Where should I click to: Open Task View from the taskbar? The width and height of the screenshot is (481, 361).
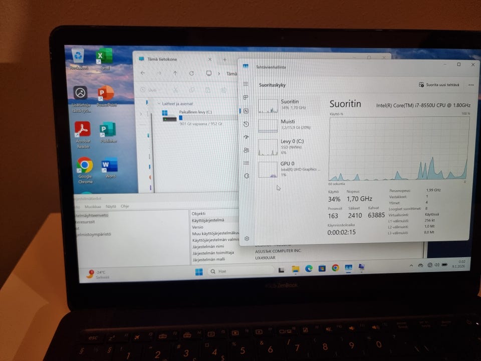click(281, 270)
